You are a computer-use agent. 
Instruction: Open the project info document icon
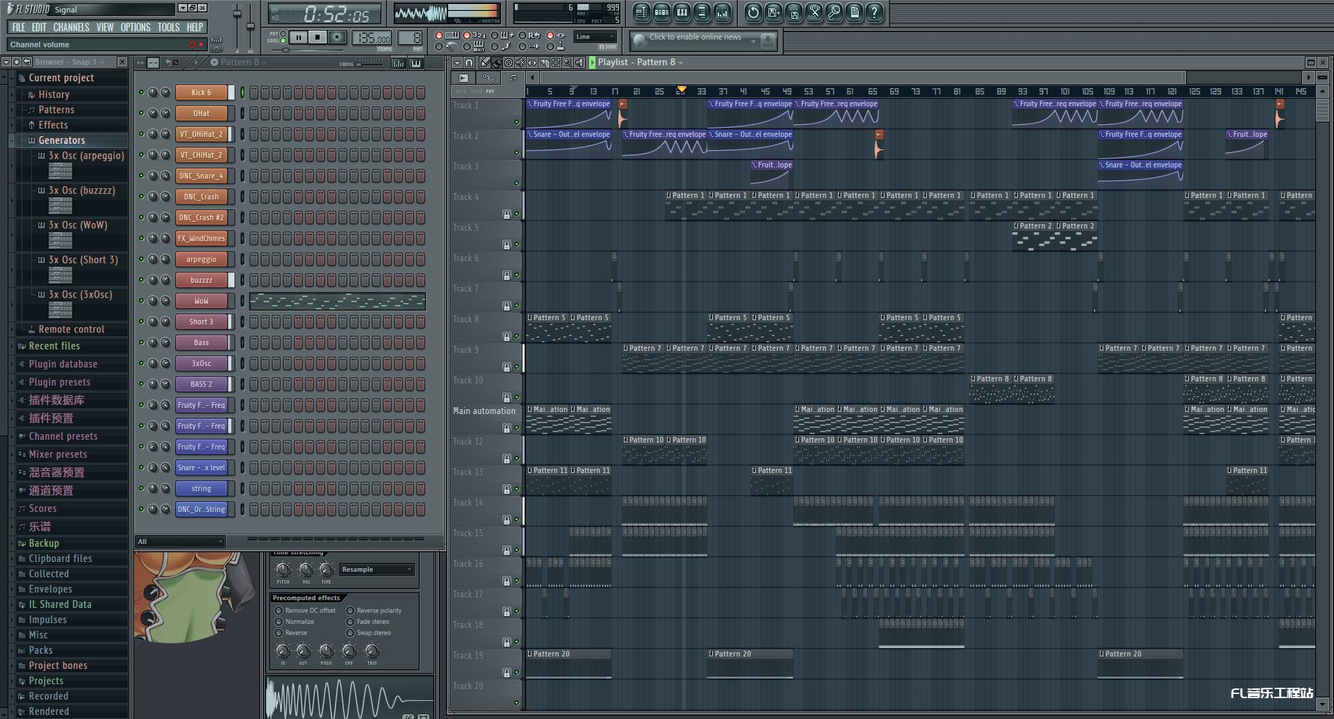[854, 12]
